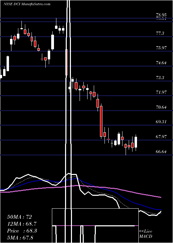The height and width of the screenshot is (243, 173).
Task: Click the <<Live MACD label
Action: (146, 234)
